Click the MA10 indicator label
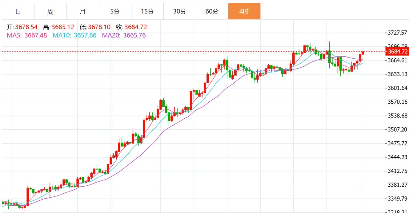Screen dimensions: 409x213 pyautogui.click(x=74, y=35)
